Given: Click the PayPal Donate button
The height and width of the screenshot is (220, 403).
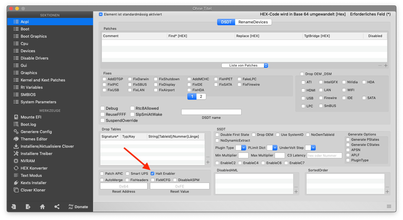Looking at the screenshot, I should point(78,207).
